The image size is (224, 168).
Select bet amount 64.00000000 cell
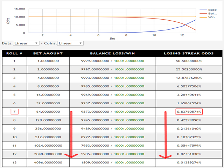(48, 112)
